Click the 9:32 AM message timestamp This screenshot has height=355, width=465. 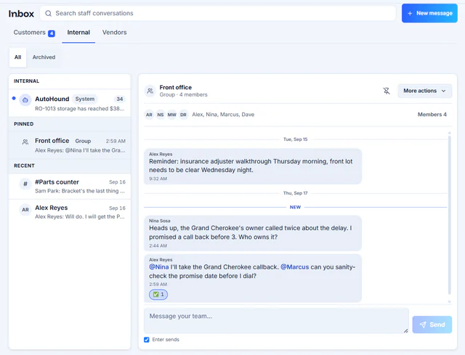pyautogui.click(x=158, y=179)
